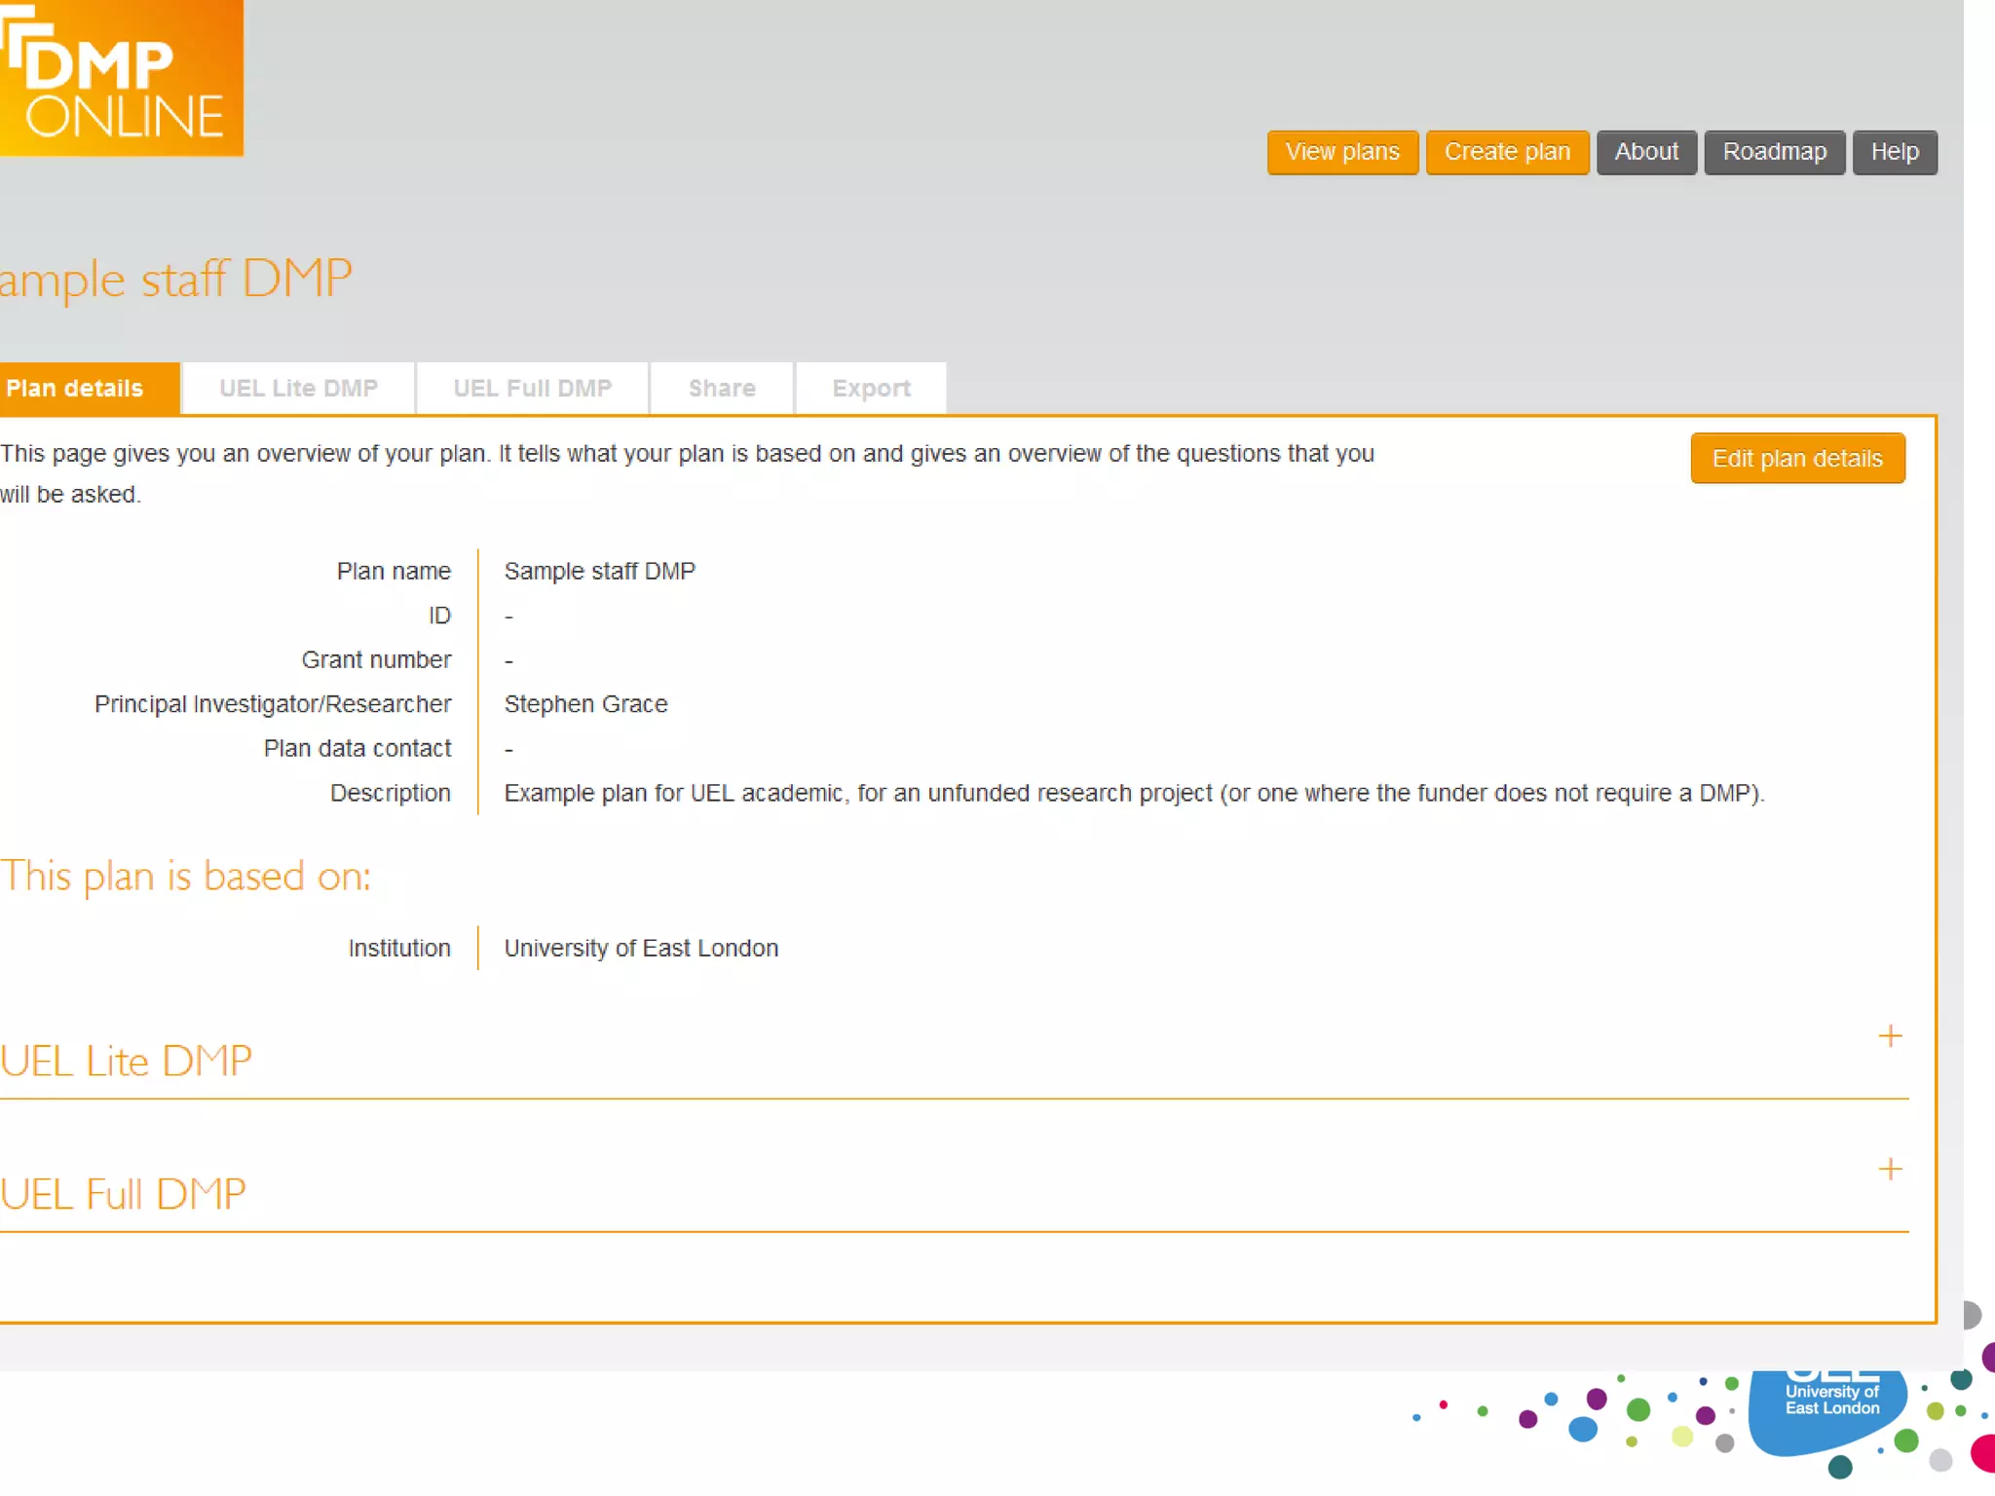The height and width of the screenshot is (1496, 1995).
Task: Click the Stephen Grace researcher name
Action: (x=585, y=704)
